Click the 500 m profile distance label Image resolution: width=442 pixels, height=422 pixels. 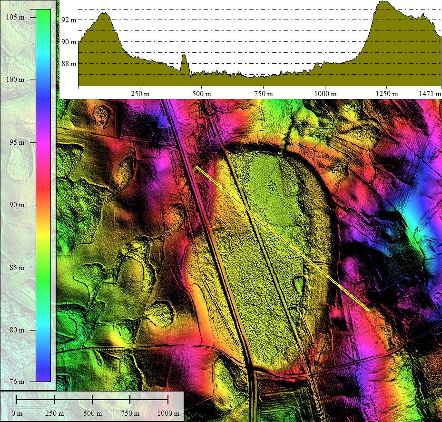202,94
